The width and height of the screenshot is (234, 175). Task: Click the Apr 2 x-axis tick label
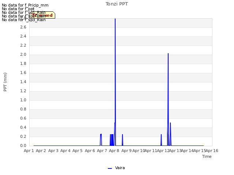pyautogui.click(x=41, y=151)
